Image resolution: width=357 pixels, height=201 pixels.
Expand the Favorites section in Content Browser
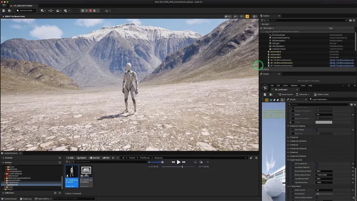coord(3,158)
